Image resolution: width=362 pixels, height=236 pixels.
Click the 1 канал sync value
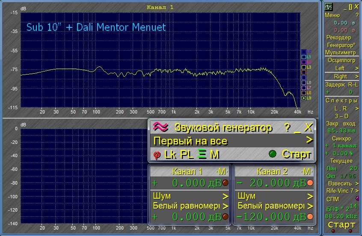tap(345, 146)
